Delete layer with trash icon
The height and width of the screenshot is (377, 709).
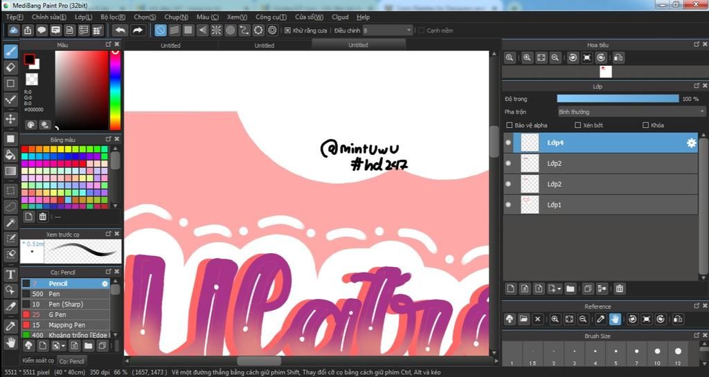point(620,288)
